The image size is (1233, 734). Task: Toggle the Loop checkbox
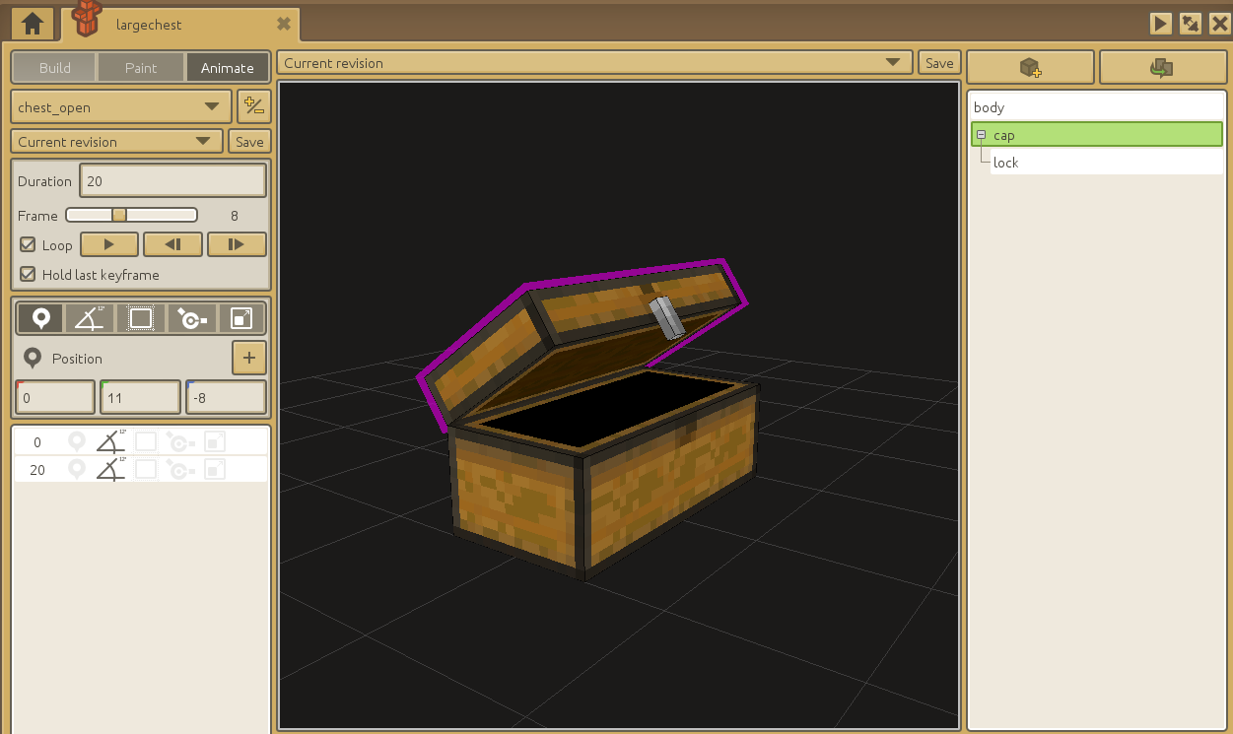point(28,244)
